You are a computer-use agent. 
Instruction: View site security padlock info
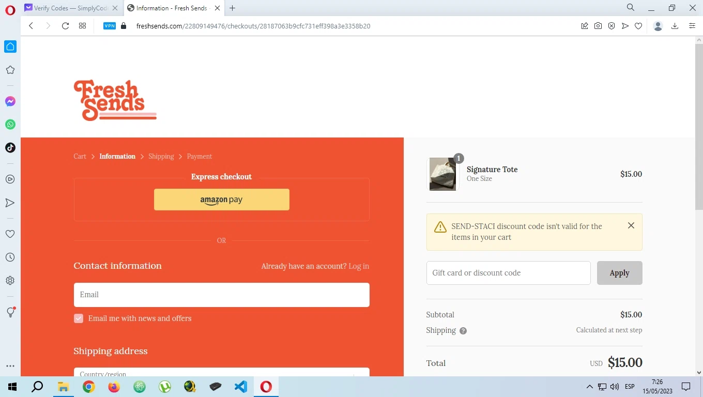click(124, 26)
